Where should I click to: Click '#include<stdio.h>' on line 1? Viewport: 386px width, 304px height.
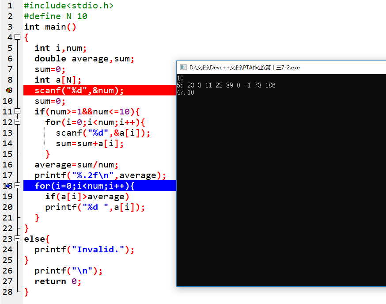[x=69, y=5]
